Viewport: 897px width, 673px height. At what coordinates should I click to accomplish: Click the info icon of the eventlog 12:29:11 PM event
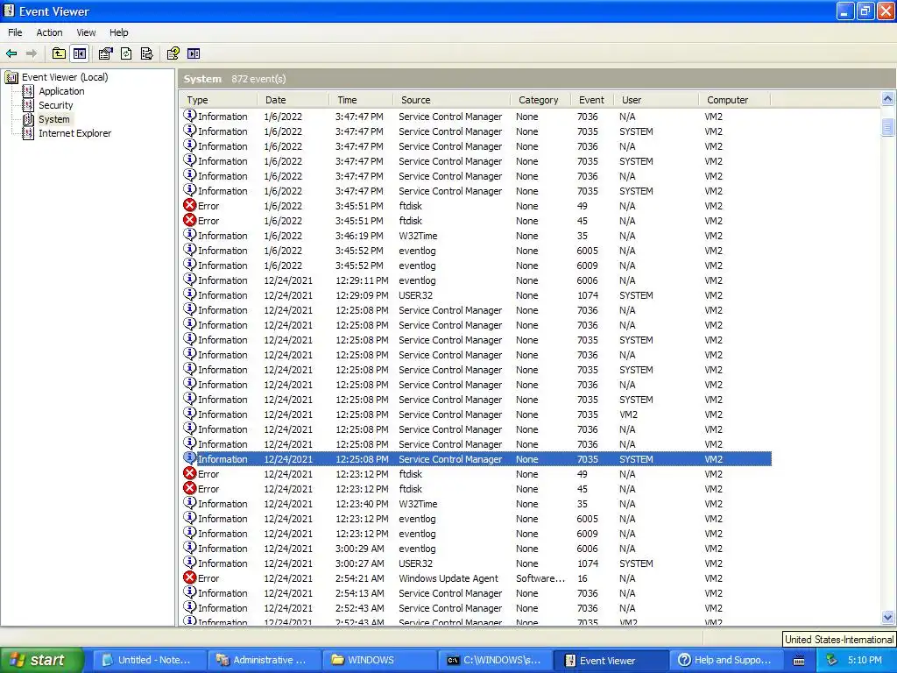tap(190, 280)
